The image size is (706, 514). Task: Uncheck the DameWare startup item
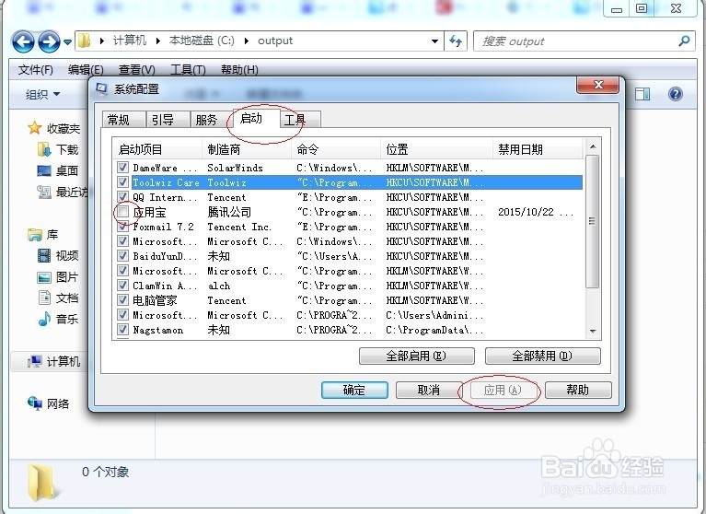122,167
